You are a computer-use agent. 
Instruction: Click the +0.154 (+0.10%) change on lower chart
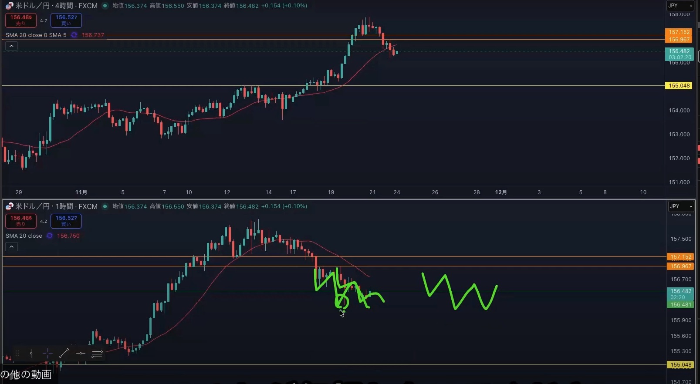pyautogui.click(x=284, y=206)
